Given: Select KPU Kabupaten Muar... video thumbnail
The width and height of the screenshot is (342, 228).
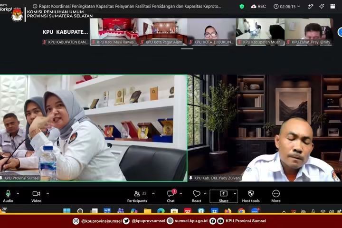Looking at the screenshot, I should coord(260,32).
